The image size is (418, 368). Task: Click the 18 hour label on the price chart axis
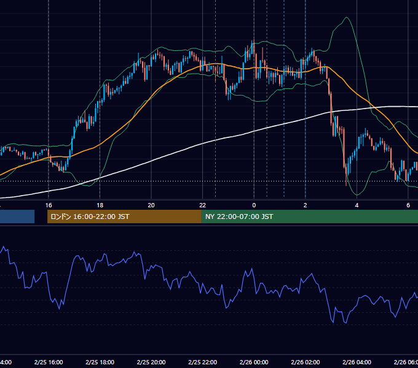pyautogui.click(x=100, y=205)
